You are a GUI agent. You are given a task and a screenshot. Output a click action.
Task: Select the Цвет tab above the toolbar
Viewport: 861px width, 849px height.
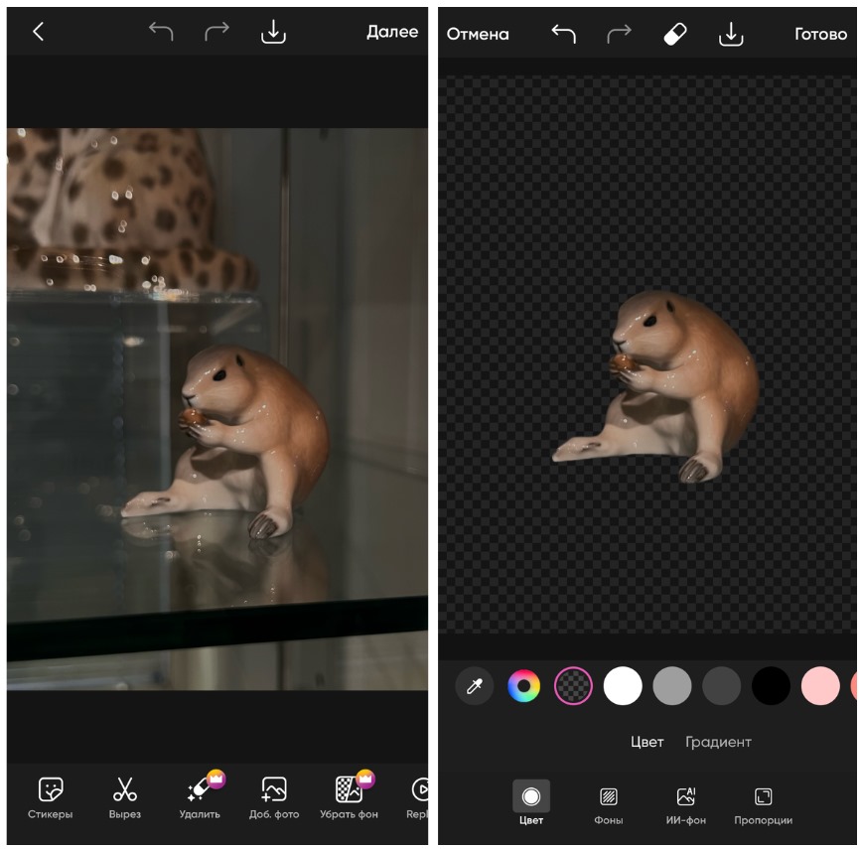[x=646, y=742]
